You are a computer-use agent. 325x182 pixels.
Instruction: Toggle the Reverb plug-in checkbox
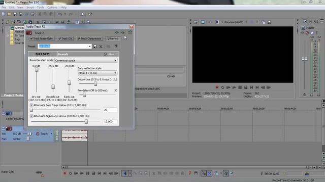coord(108,38)
